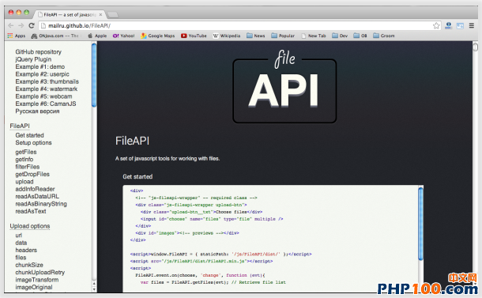This screenshot has height=298, width=482.
Task: Jump to chunkSize option in sidebar
Action: (29, 265)
